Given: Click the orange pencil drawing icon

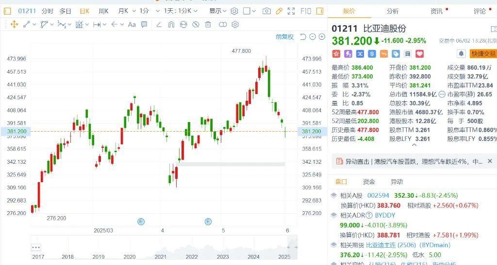Looking at the screenshot, I should click(279, 11).
